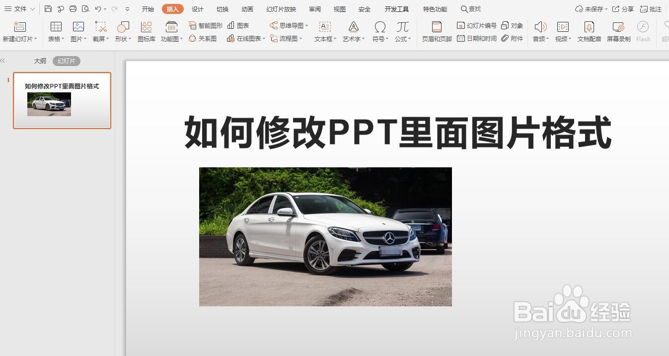The height and width of the screenshot is (356, 669).
Task: Switch to the 设计 tab
Action: pos(198,9)
